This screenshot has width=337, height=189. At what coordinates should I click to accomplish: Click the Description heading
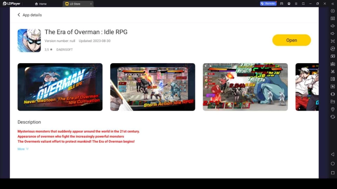29,122
